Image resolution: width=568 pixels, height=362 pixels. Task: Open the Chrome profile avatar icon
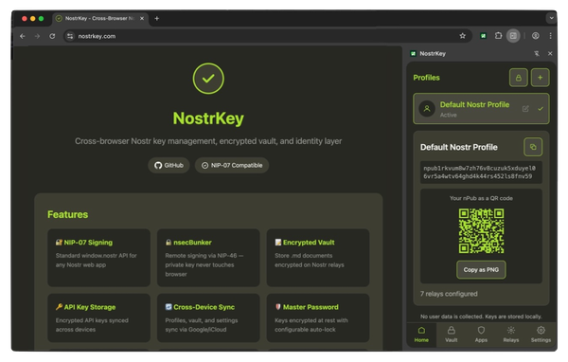(x=536, y=36)
